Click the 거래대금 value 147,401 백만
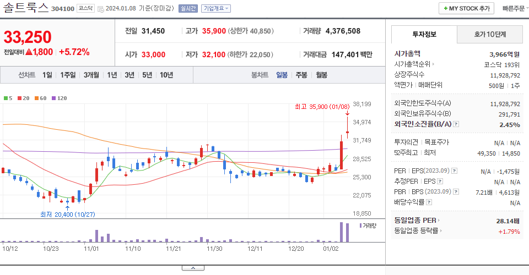529x275 pixels. tap(352, 54)
